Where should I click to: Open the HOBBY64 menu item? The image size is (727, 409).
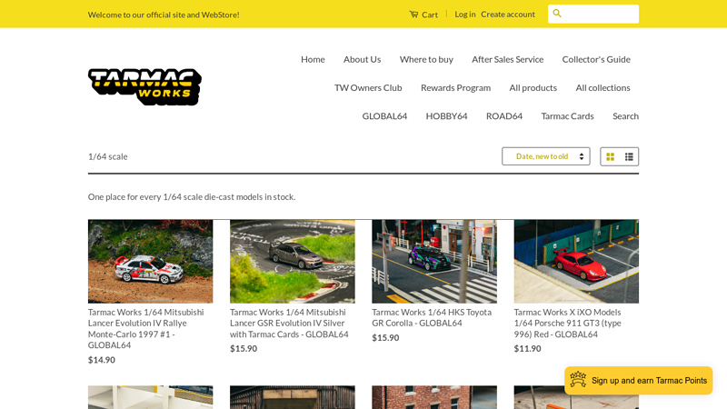coord(446,115)
